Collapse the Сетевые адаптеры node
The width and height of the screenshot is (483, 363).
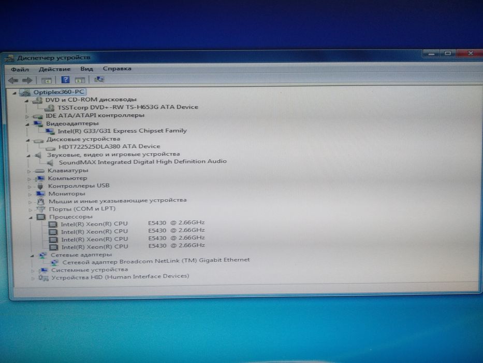point(32,256)
